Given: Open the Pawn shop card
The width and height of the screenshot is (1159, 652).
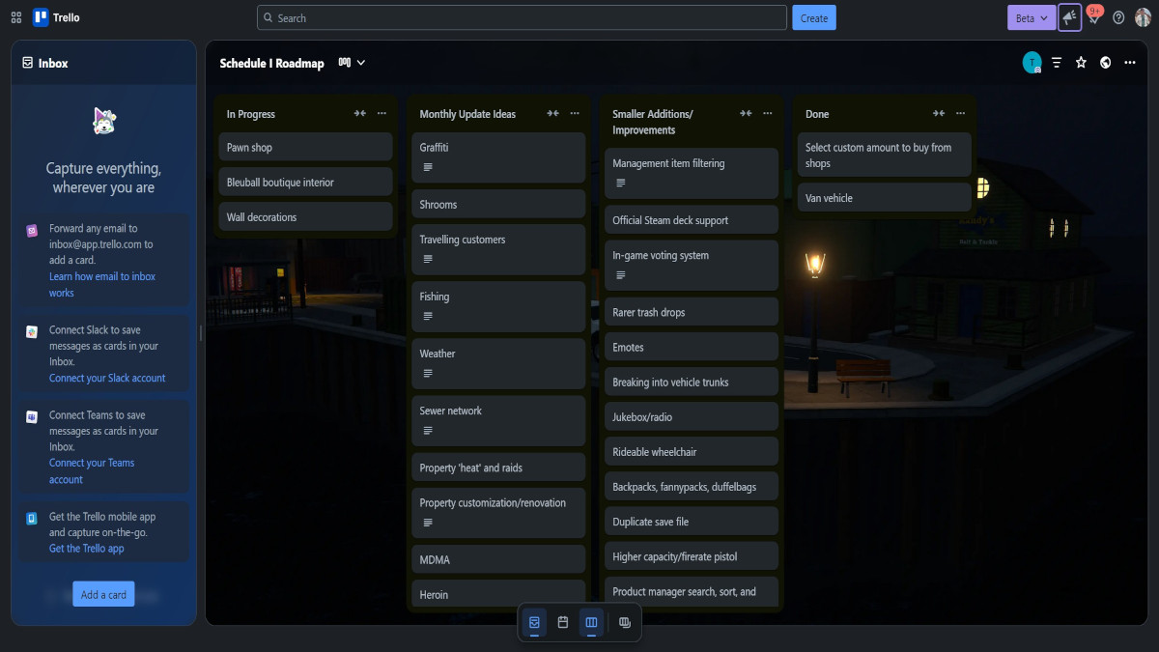Looking at the screenshot, I should click(305, 148).
